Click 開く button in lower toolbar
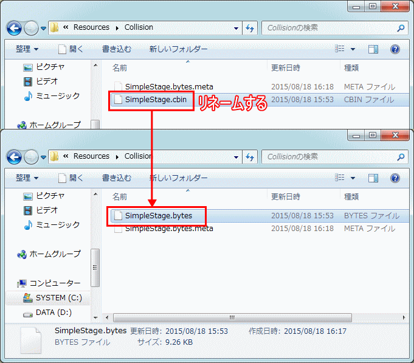The height and width of the screenshot is (363, 414). (71, 178)
